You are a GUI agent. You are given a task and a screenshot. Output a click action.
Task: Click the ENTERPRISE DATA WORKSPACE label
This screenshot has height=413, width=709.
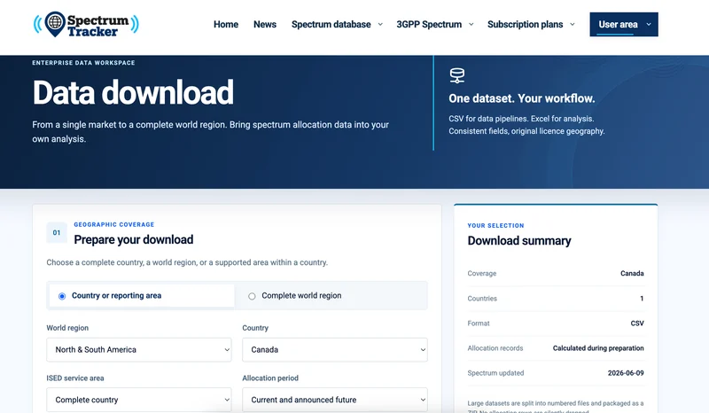[x=83, y=63]
